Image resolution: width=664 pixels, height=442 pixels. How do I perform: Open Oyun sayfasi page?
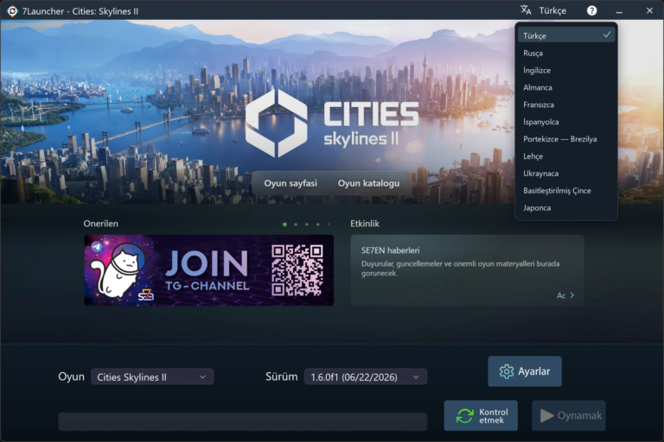point(290,183)
